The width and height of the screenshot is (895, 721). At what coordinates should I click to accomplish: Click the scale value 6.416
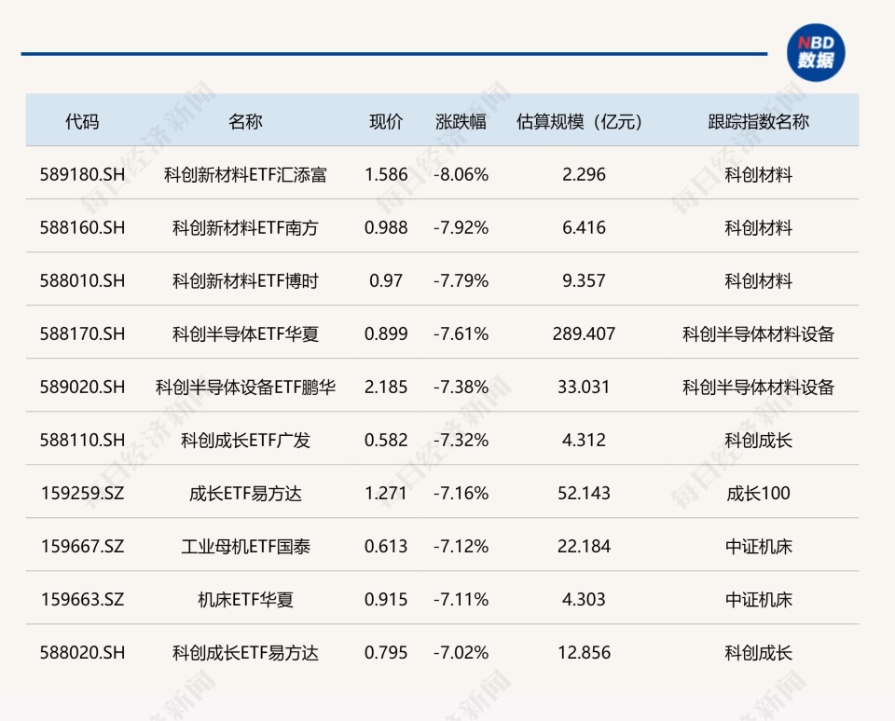[584, 227]
